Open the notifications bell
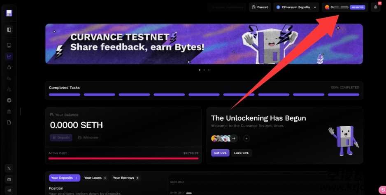Viewport: 386px width, 195px height. pos(375,7)
